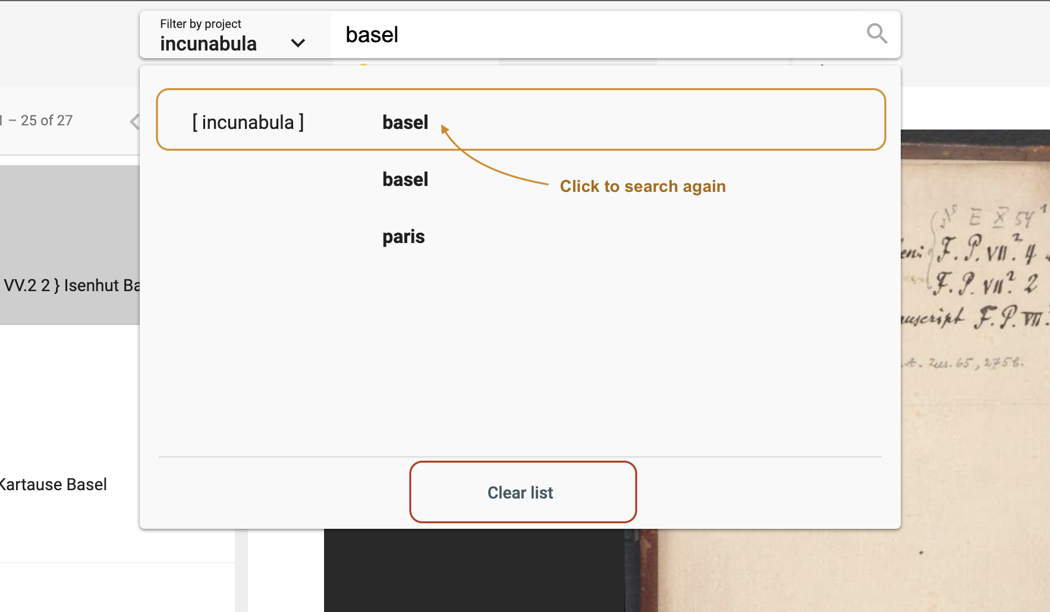Click the Clear list button
The image size is (1050, 612).
click(x=521, y=492)
